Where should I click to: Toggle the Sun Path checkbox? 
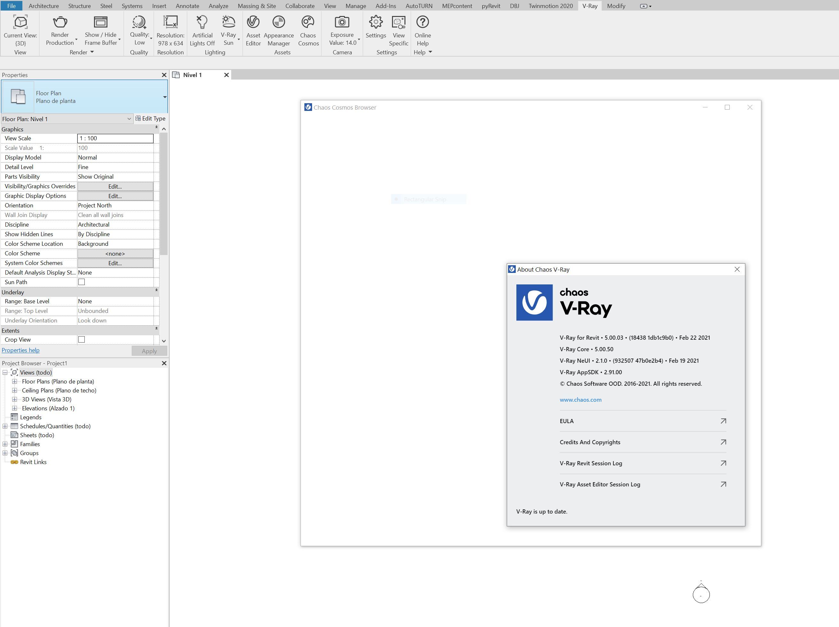82,282
